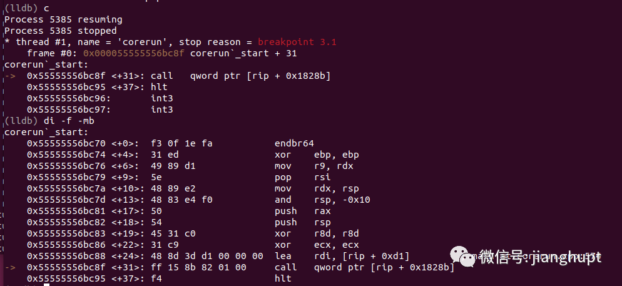This screenshot has height=286, width=622.
Task: Select the 'Process 5385 stopped' line
Action: [61, 31]
